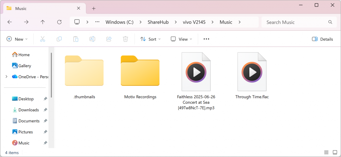This screenshot has width=341, height=157.
Task: Click the Delete trash can icon
Action: (125, 39)
